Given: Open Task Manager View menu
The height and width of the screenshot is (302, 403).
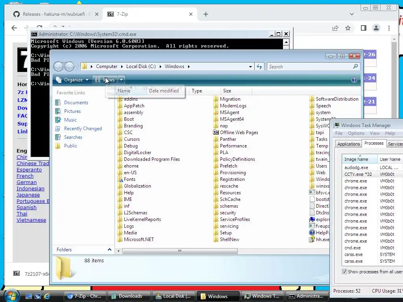Looking at the screenshot, I should [375, 133].
